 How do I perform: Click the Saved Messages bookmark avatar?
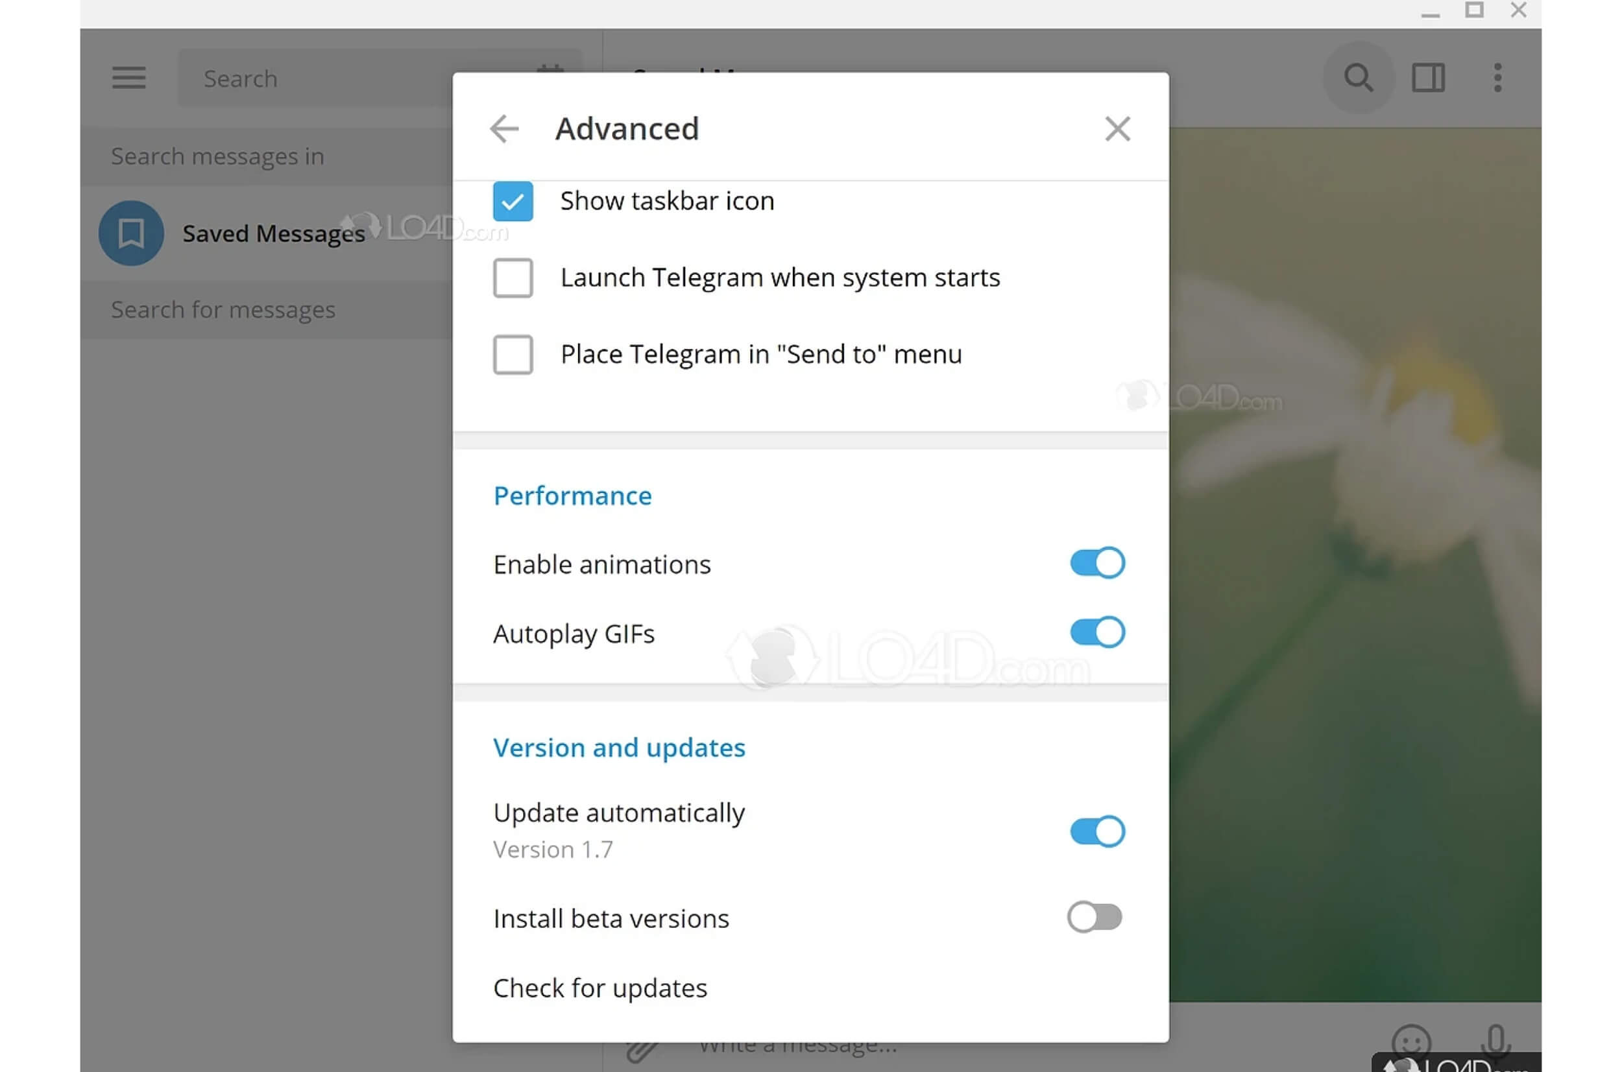(x=130, y=233)
